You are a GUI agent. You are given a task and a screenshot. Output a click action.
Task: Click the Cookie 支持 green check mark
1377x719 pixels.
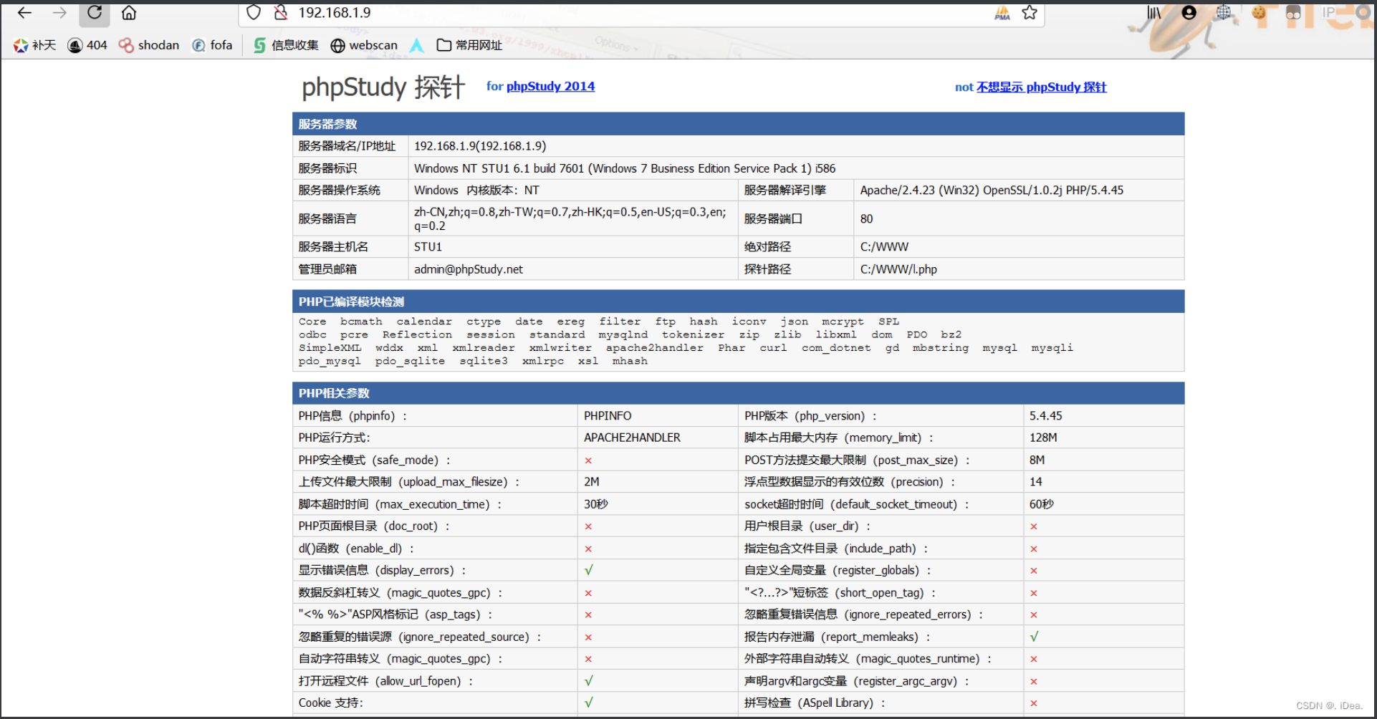589,703
